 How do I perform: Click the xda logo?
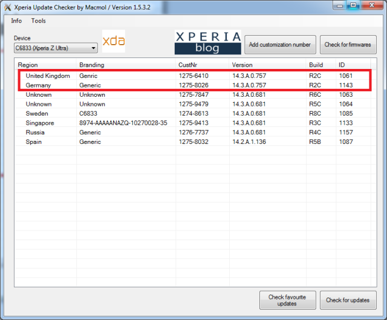pos(114,41)
